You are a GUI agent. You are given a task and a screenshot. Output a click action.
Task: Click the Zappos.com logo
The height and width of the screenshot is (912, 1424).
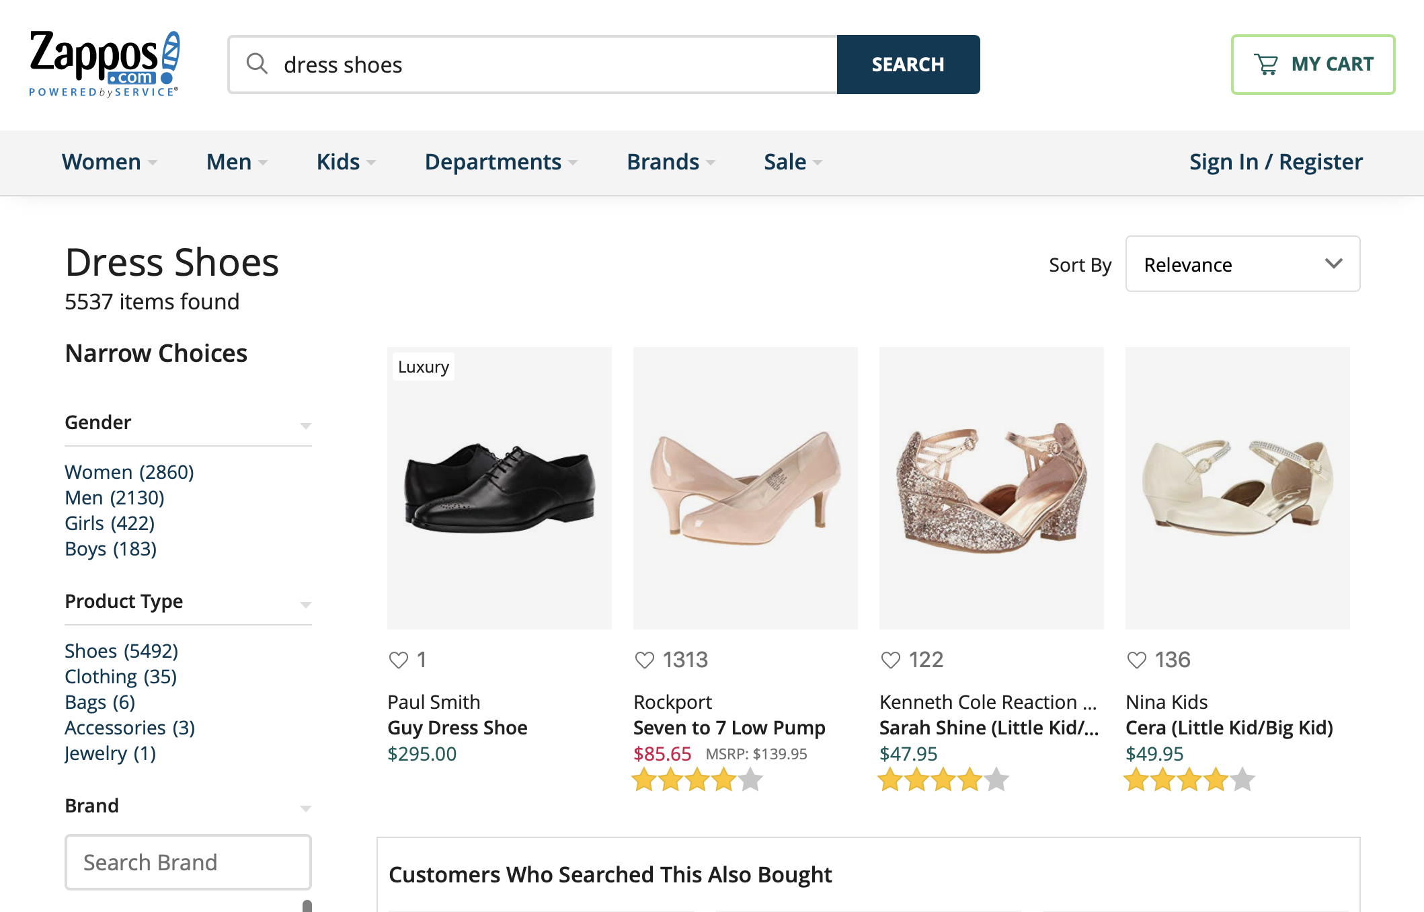pyautogui.click(x=105, y=64)
